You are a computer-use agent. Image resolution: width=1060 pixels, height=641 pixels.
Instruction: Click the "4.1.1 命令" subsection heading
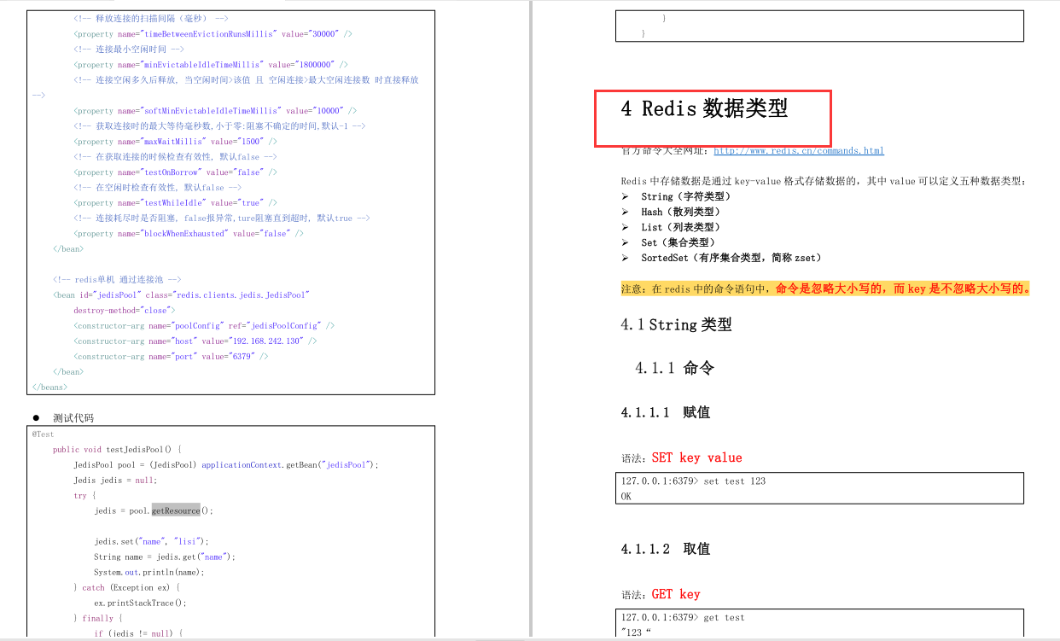(674, 368)
